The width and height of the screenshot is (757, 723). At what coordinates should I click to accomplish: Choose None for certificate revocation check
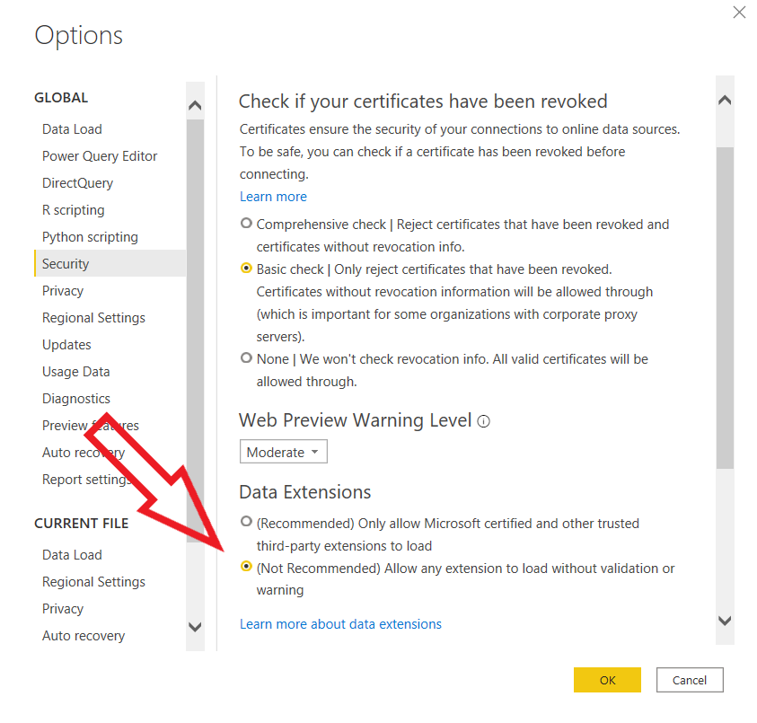point(247,358)
